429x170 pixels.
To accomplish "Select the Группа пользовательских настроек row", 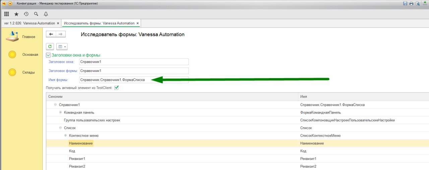I will pyautogui.click(x=172, y=120).
